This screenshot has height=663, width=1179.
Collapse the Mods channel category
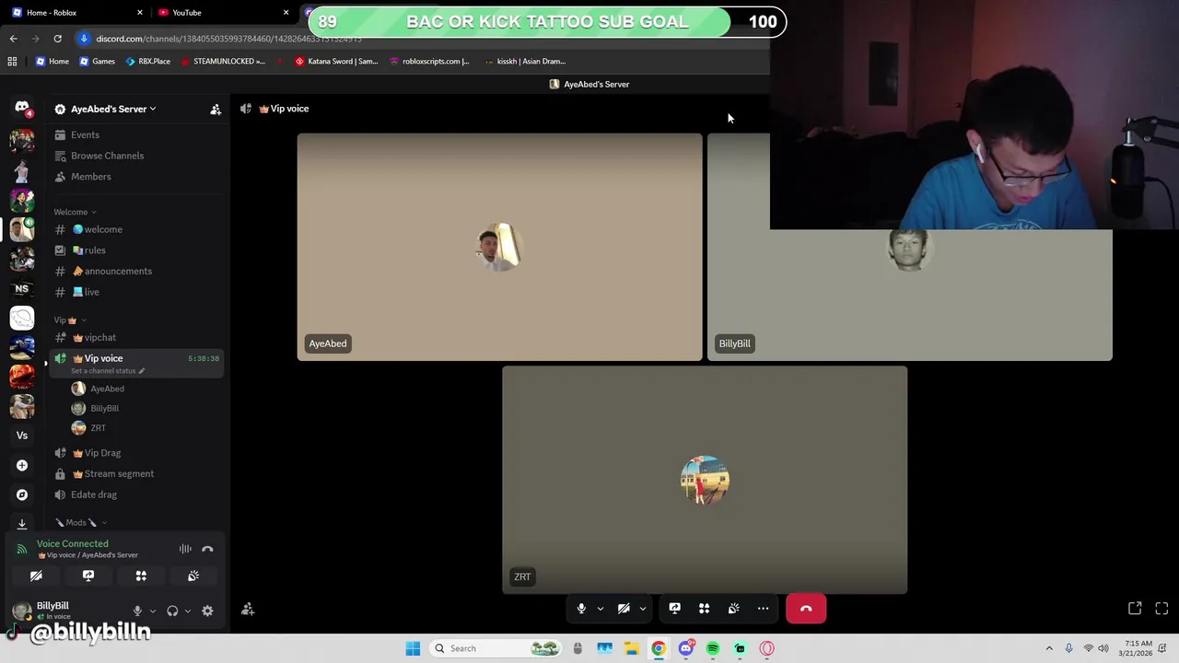[81, 522]
